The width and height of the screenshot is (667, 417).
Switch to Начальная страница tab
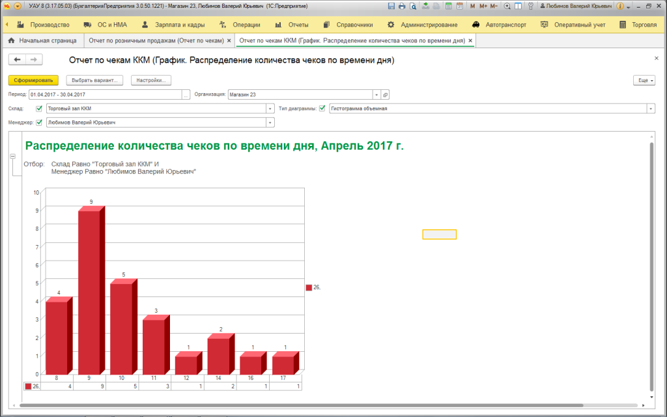[42, 41]
